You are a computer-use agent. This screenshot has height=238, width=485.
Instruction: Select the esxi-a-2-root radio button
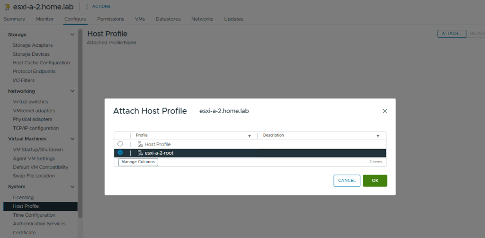coord(120,153)
